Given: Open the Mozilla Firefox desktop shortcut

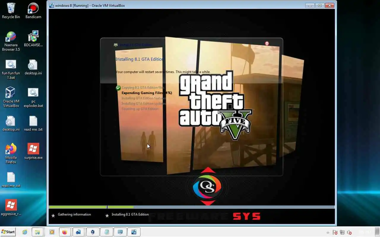Looking at the screenshot, I should (x=11, y=153).
